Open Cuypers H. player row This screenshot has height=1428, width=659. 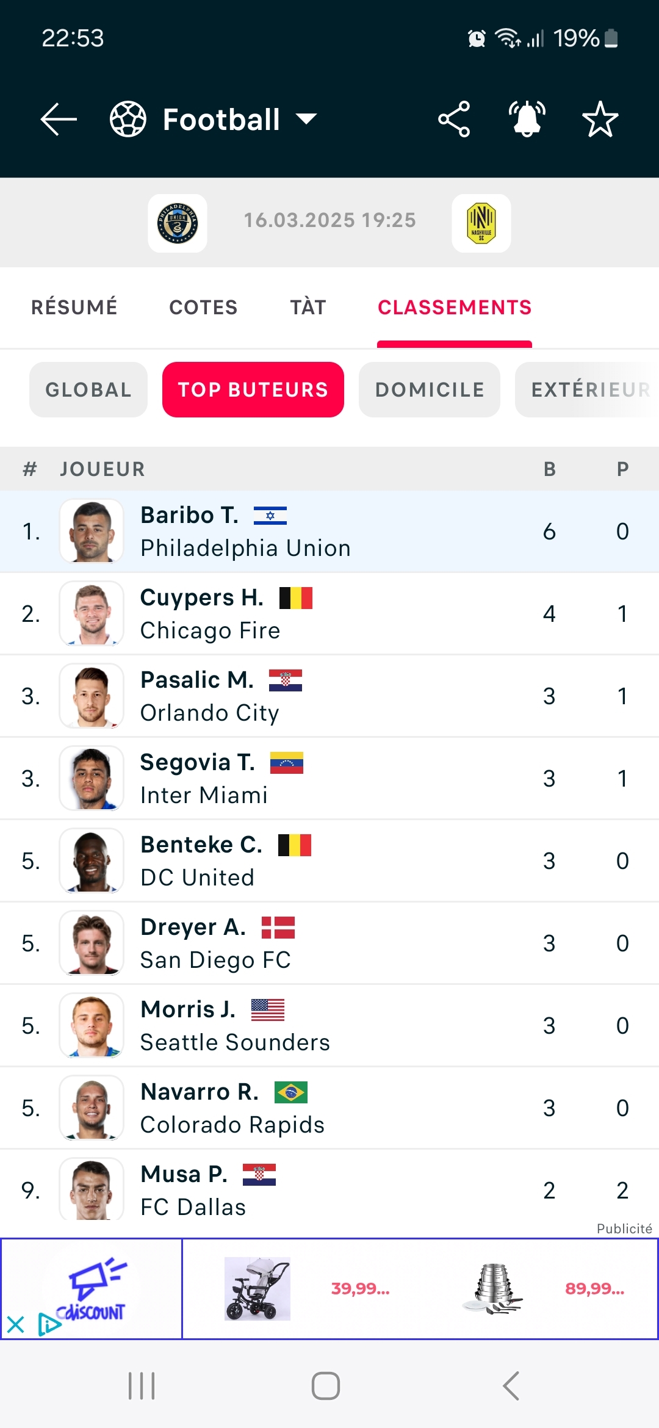pyautogui.click(x=329, y=613)
